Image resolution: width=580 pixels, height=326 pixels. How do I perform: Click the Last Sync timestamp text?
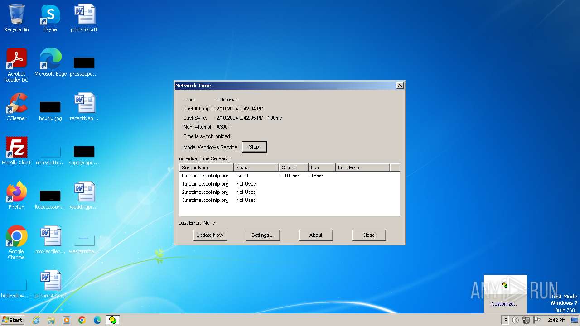[x=249, y=118]
